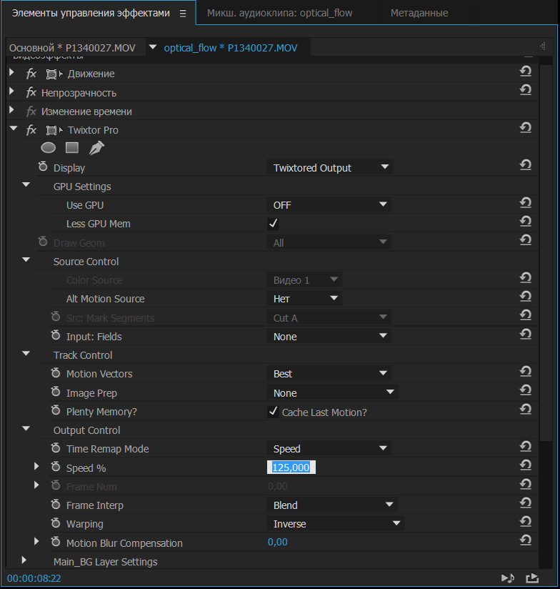Toggle the animation stopwatch for Motion Vectors
Screen dimensions: 560x589
point(56,373)
